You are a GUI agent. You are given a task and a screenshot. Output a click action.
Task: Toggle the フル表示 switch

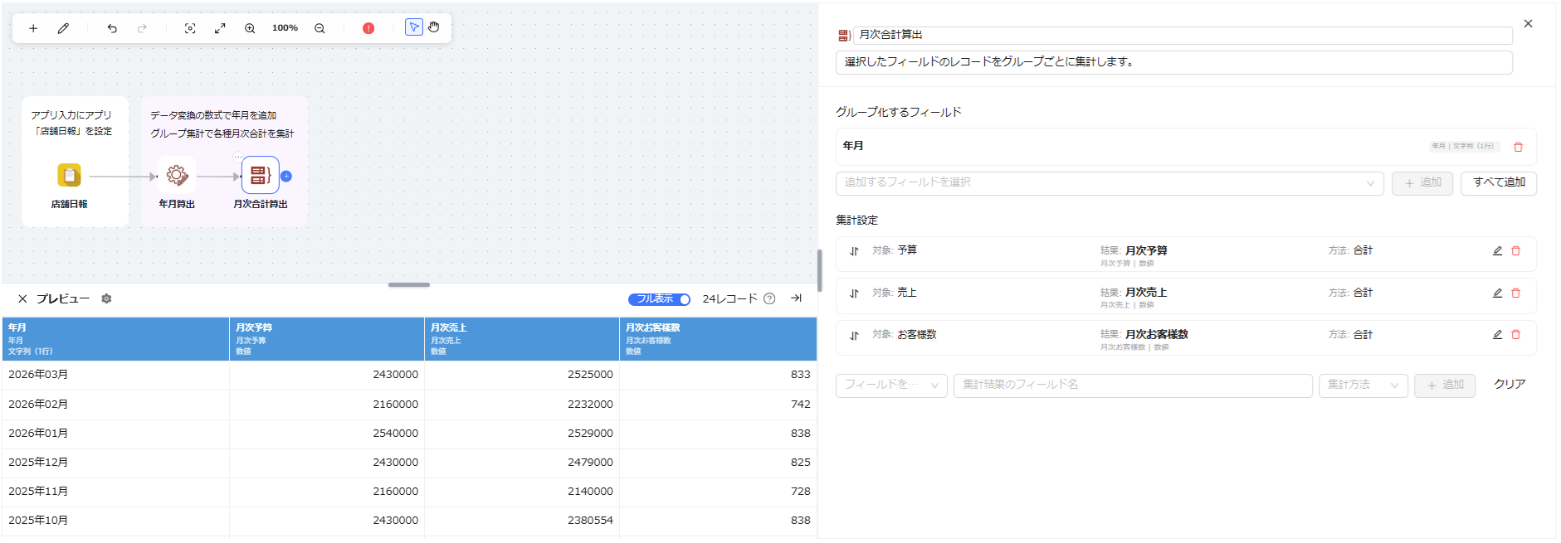[659, 299]
